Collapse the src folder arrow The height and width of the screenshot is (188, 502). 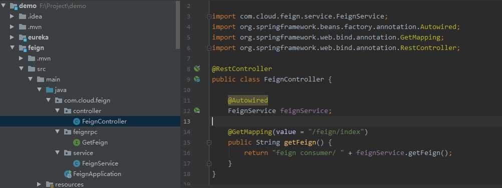pos(21,68)
